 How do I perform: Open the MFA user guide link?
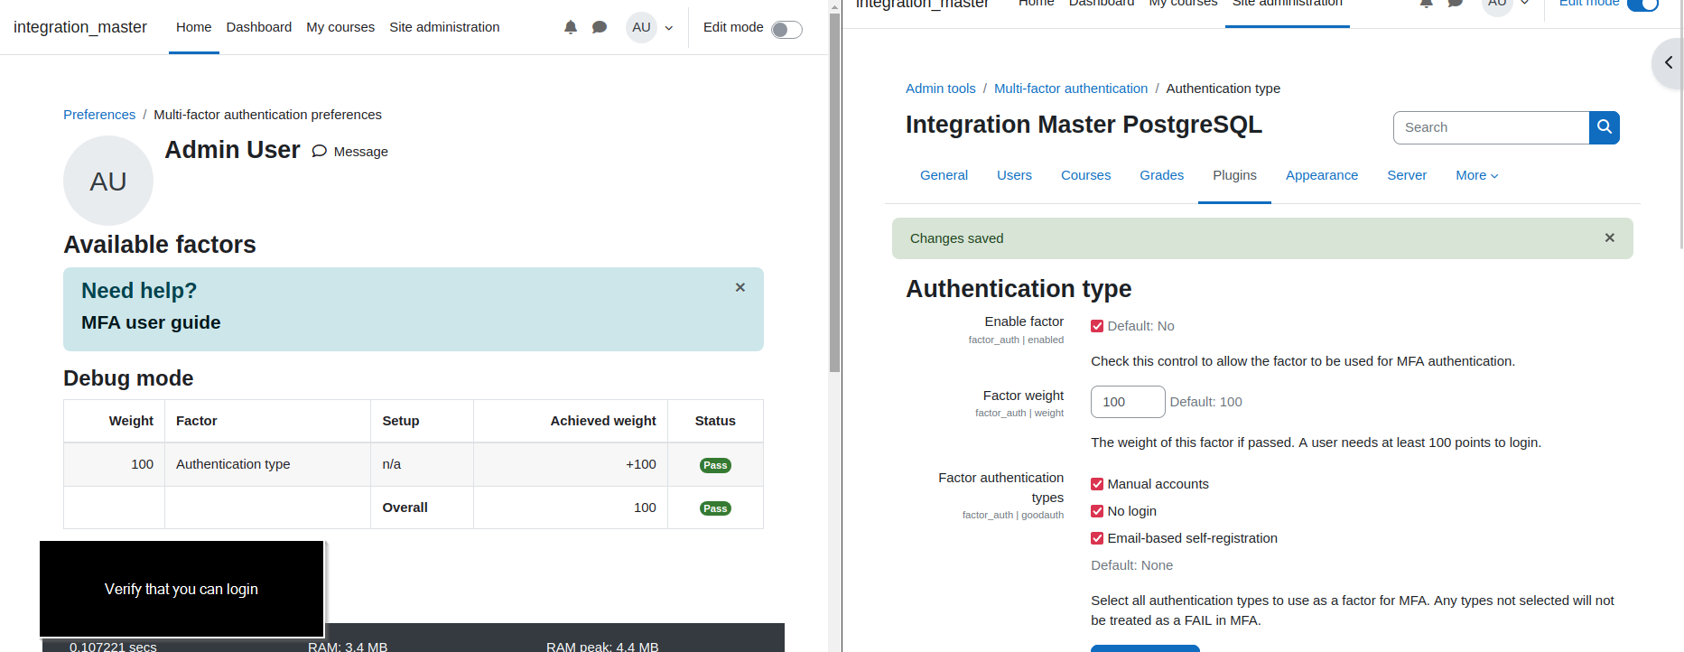pyautogui.click(x=151, y=322)
